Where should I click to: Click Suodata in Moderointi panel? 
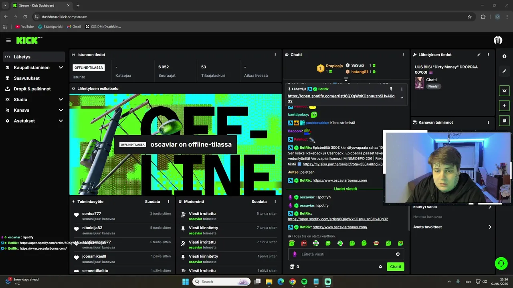pyautogui.click(x=259, y=202)
